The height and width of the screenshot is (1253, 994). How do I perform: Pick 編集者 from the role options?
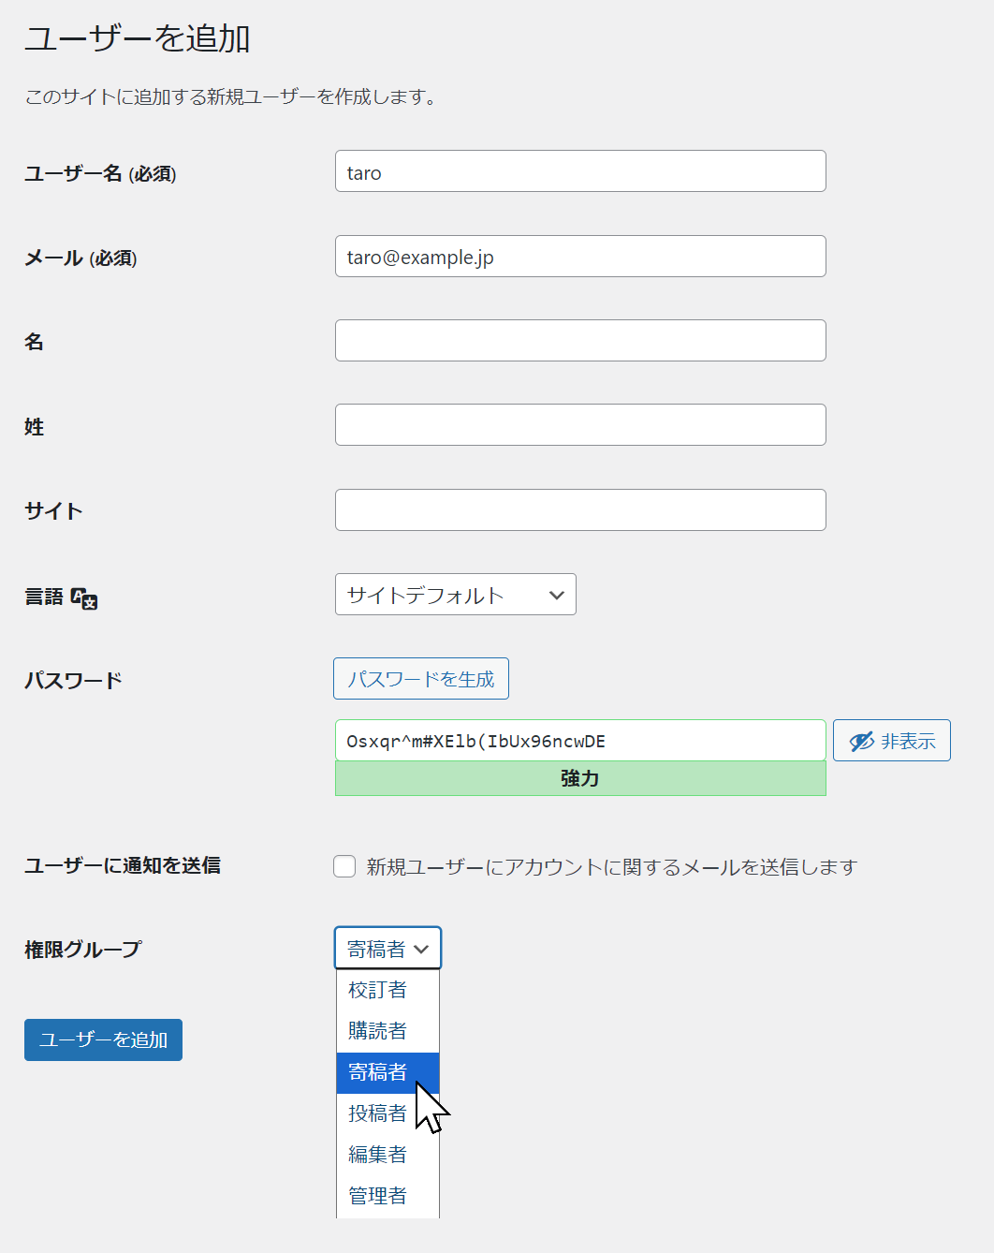click(x=378, y=1155)
